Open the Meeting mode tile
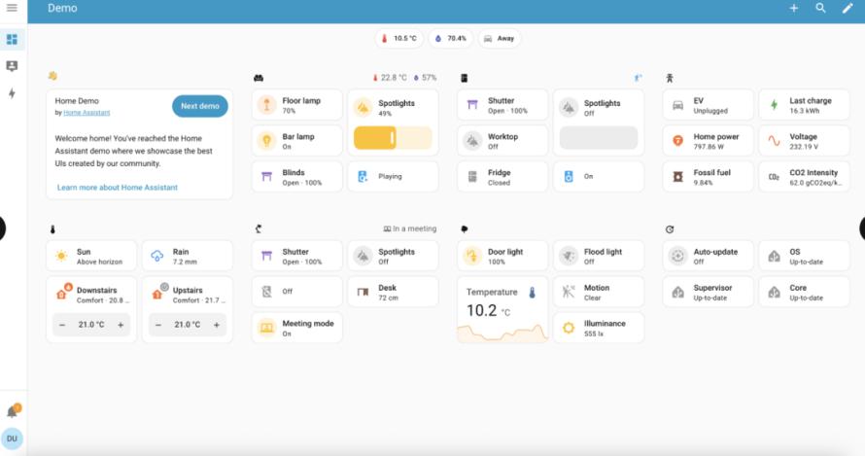865x456 pixels. coord(296,328)
